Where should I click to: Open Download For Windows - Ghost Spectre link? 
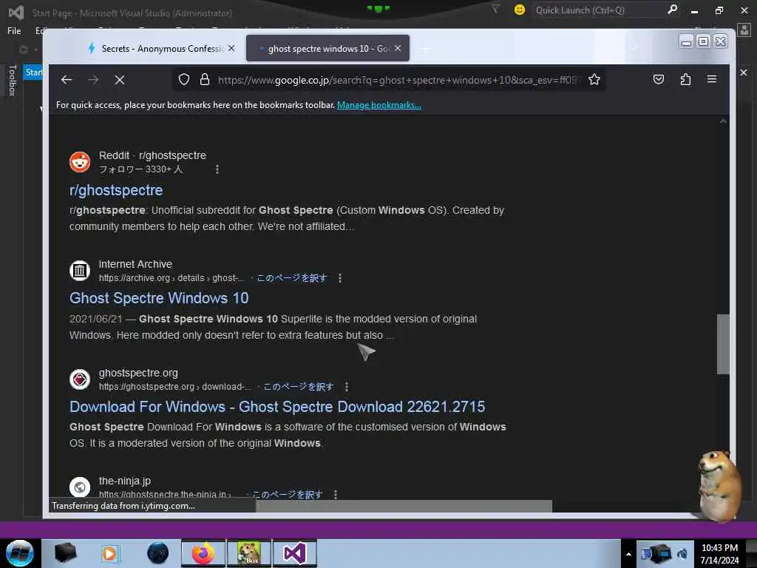277,407
